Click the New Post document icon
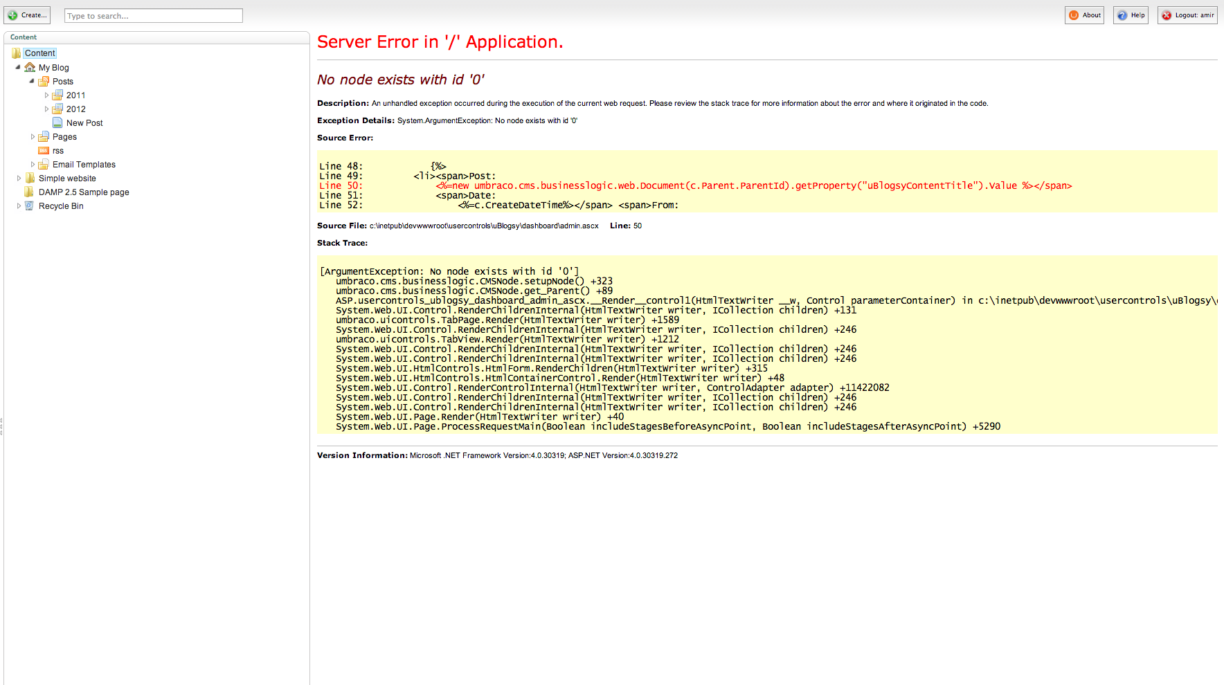 [x=57, y=122]
